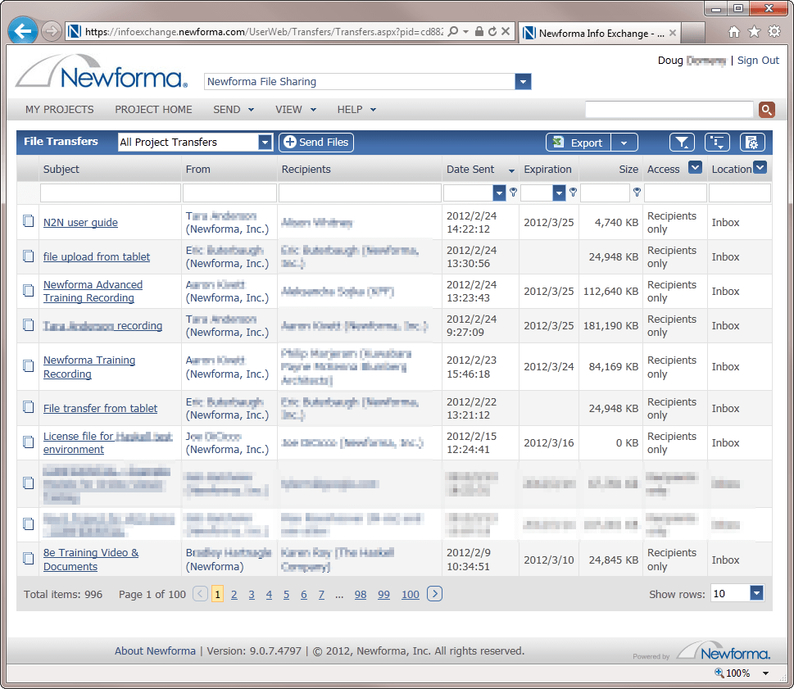This screenshot has width=794, height=689.
Task: Click the top search input field
Action: (x=669, y=109)
